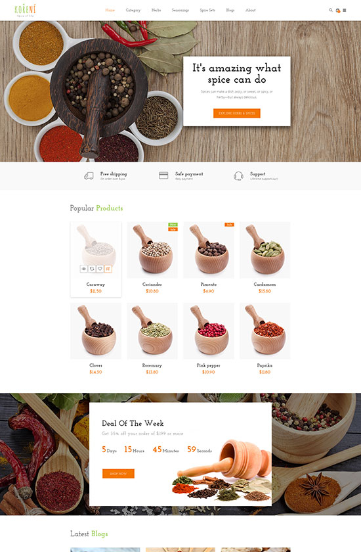Select the Paprika product image
Viewport: 361px width, 552px height.
click(x=265, y=331)
